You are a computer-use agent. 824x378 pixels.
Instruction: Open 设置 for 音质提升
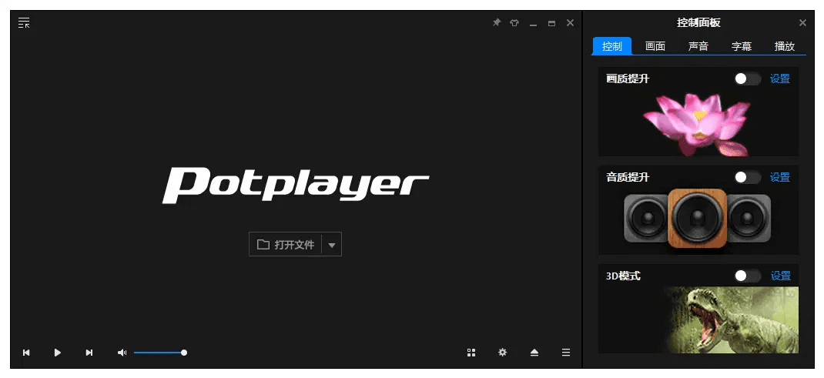(x=780, y=177)
